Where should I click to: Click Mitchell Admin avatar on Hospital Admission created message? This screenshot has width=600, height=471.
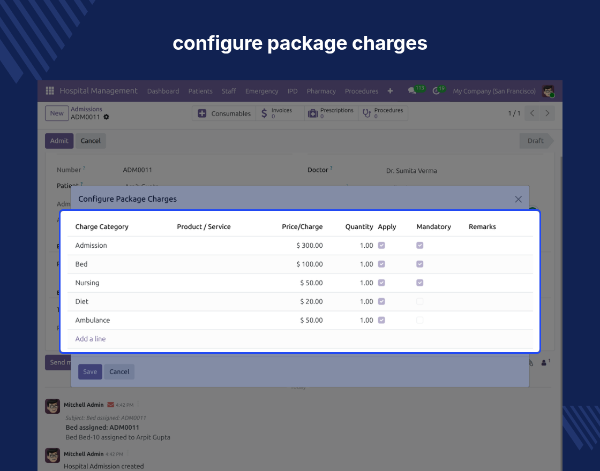52,455
